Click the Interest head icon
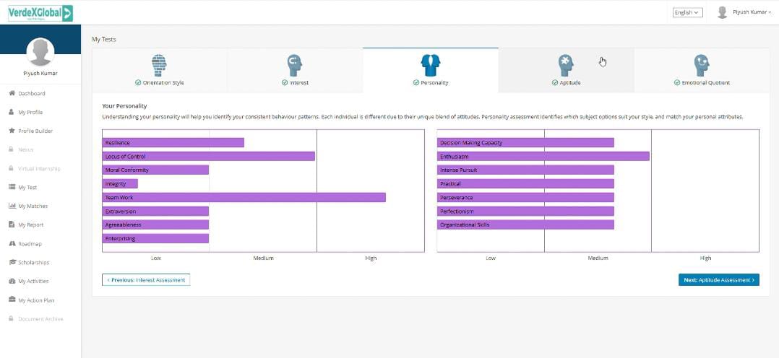 coord(295,65)
